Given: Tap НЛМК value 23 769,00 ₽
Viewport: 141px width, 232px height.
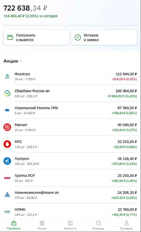Looking at the screenshot, I should (x=127, y=210).
